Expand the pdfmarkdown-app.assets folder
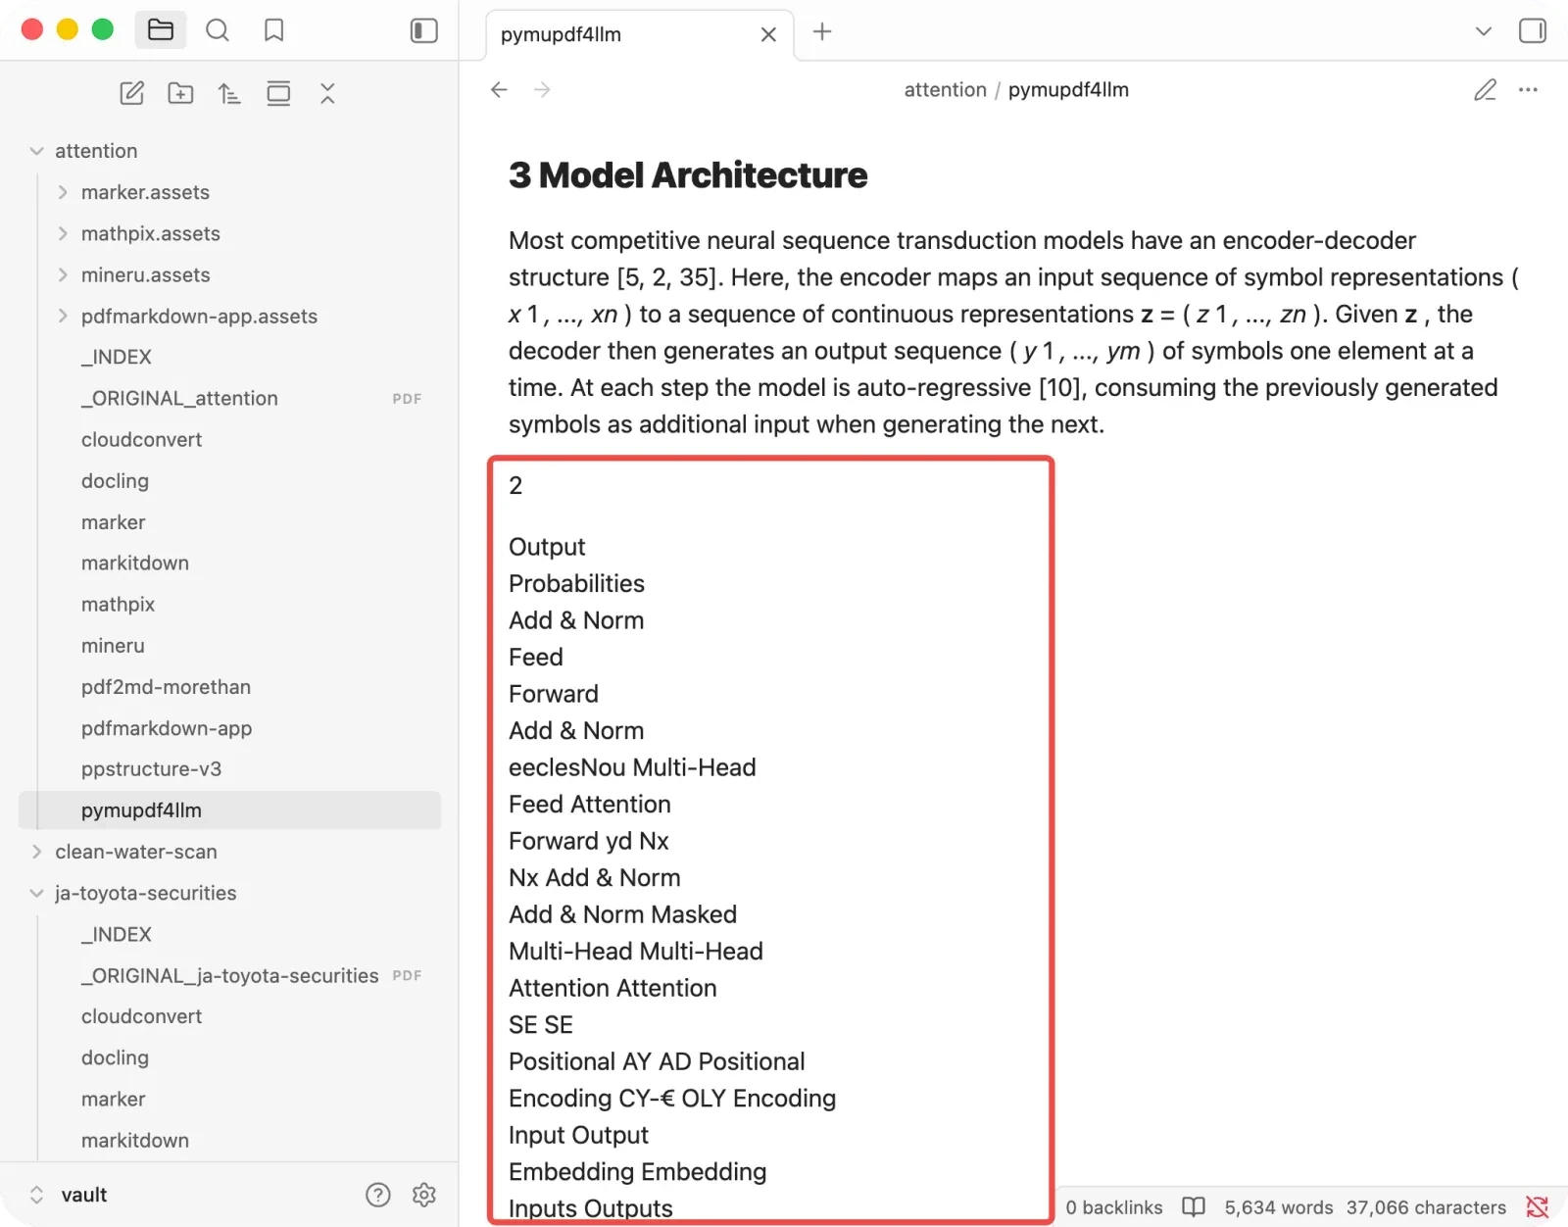 tap(63, 316)
